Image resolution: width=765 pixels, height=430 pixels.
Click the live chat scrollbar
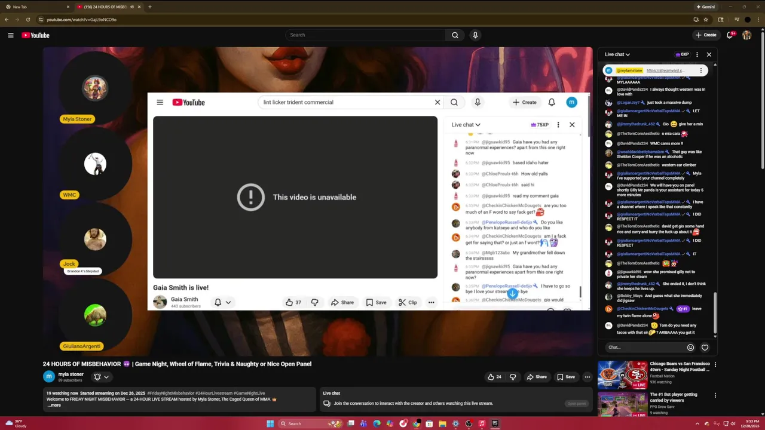715,314
